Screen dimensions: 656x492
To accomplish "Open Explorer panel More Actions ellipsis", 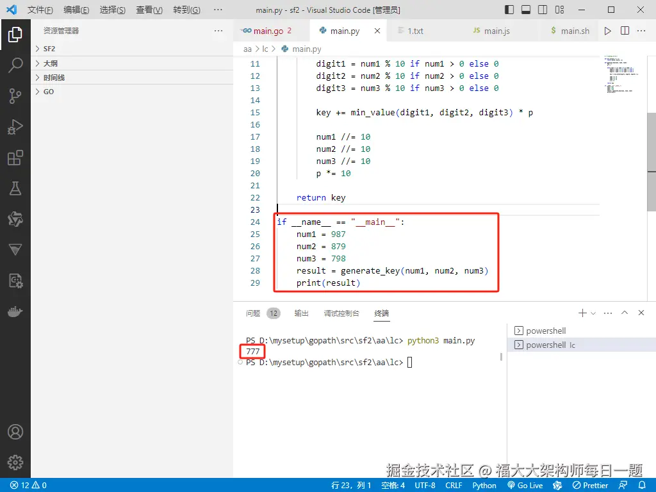I will (218, 31).
